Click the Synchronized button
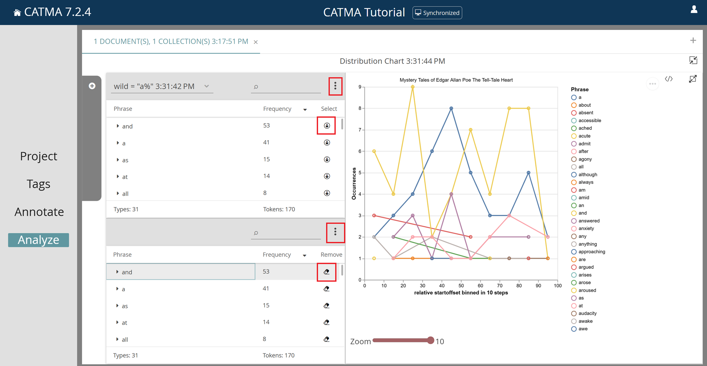The width and height of the screenshot is (707, 366). (x=437, y=12)
